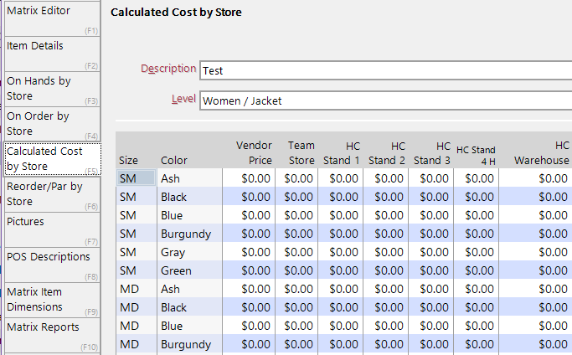Image resolution: width=572 pixels, height=355 pixels.
Task: Click Vendor Price value for SM Ash
Action: (249, 178)
